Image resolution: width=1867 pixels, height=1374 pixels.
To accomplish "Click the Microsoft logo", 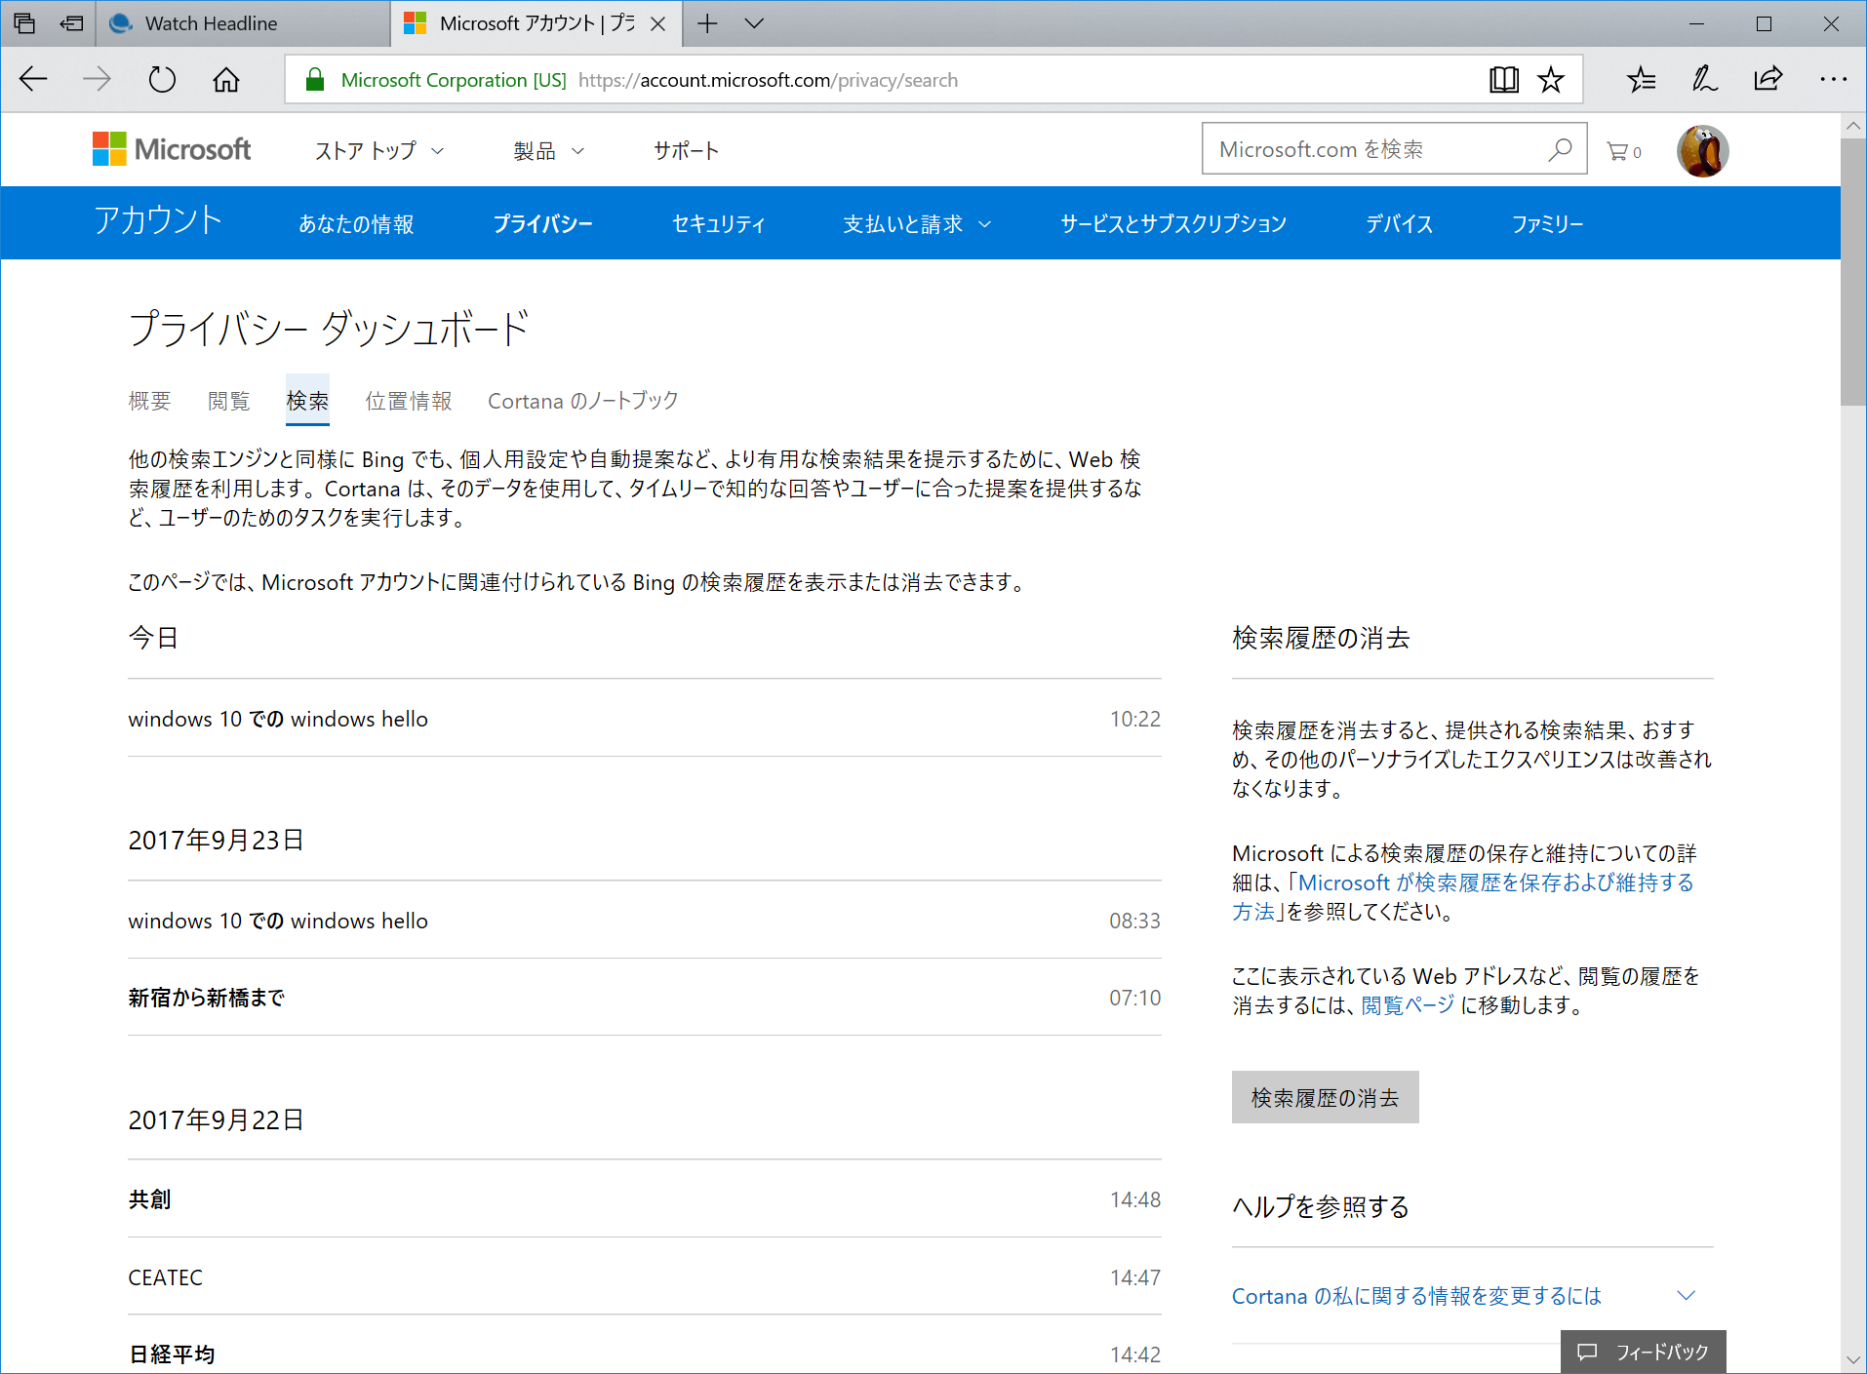I will 171,148.
